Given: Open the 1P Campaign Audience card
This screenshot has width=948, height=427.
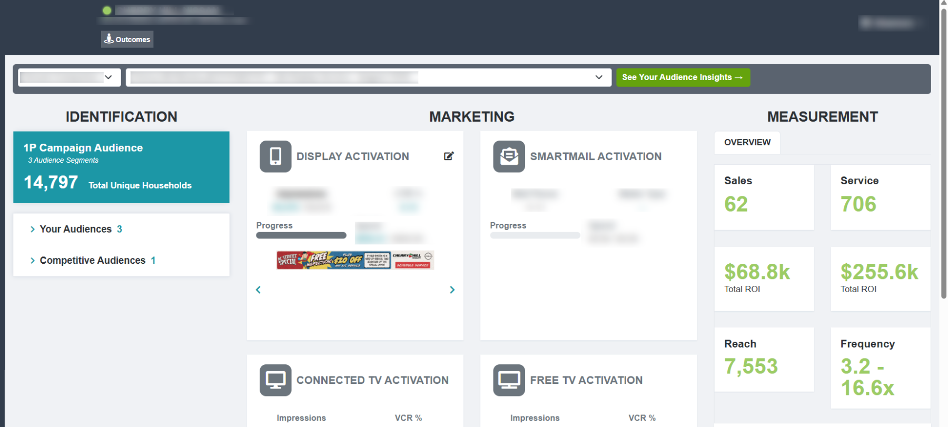Looking at the screenshot, I should click(121, 167).
